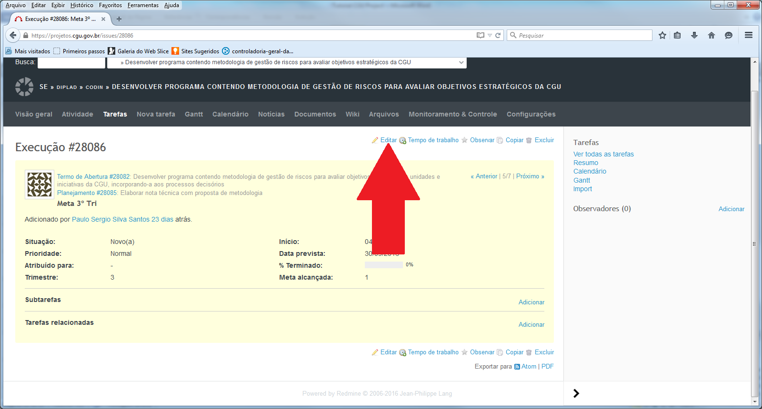Expand the sidebar collapse chevron
This screenshot has width=762, height=409.
pyautogui.click(x=576, y=393)
